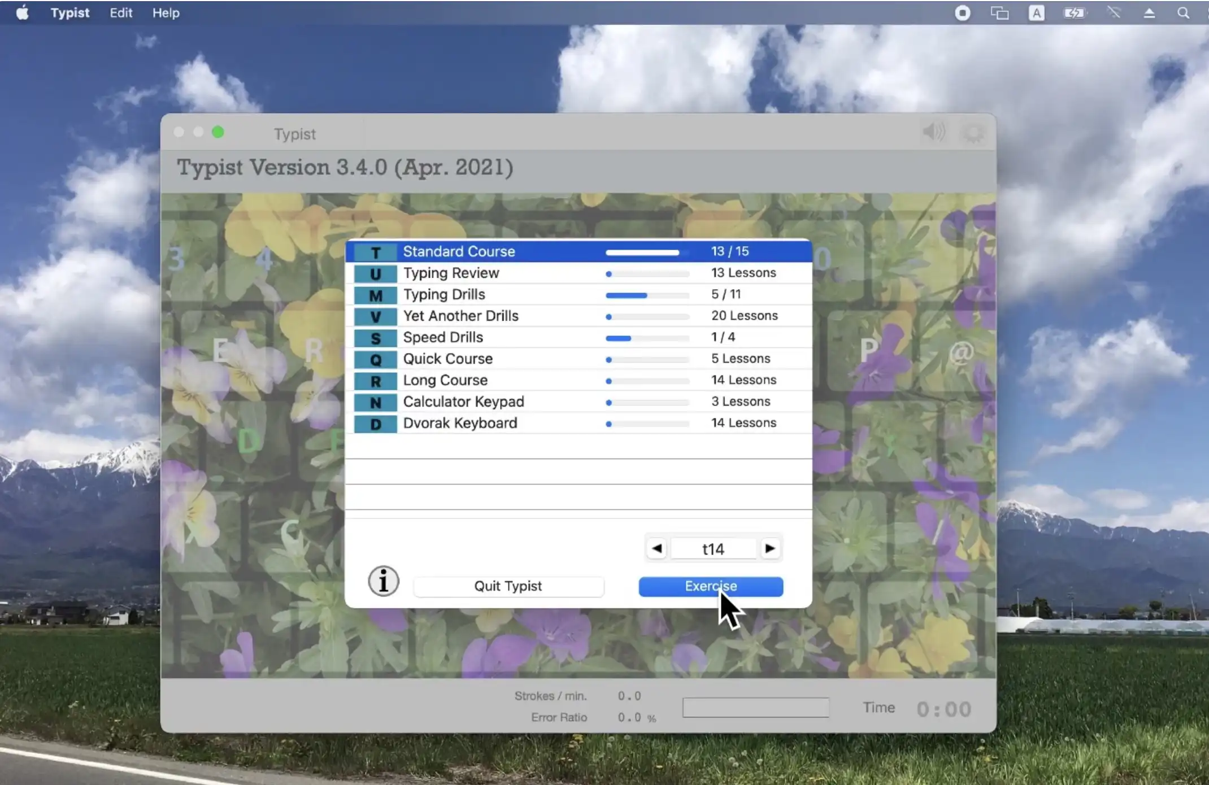Click the 3 Lessons label
This screenshot has height=785, width=1209.
click(x=741, y=402)
